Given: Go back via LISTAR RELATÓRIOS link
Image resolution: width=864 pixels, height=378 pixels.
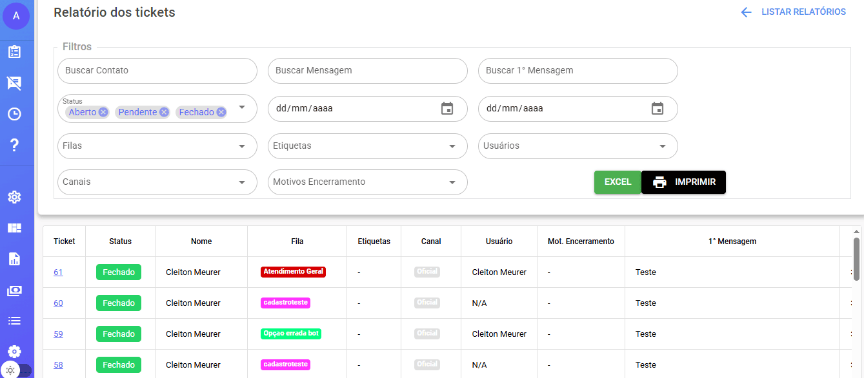Looking at the screenshot, I should point(794,12).
